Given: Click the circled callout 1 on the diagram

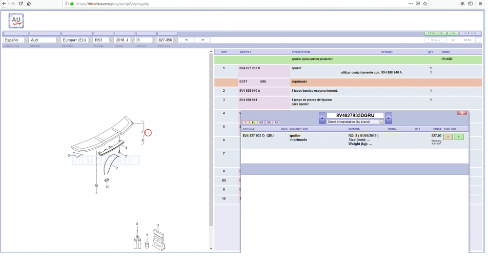Looking at the screenshot, I should click(148, 133).
